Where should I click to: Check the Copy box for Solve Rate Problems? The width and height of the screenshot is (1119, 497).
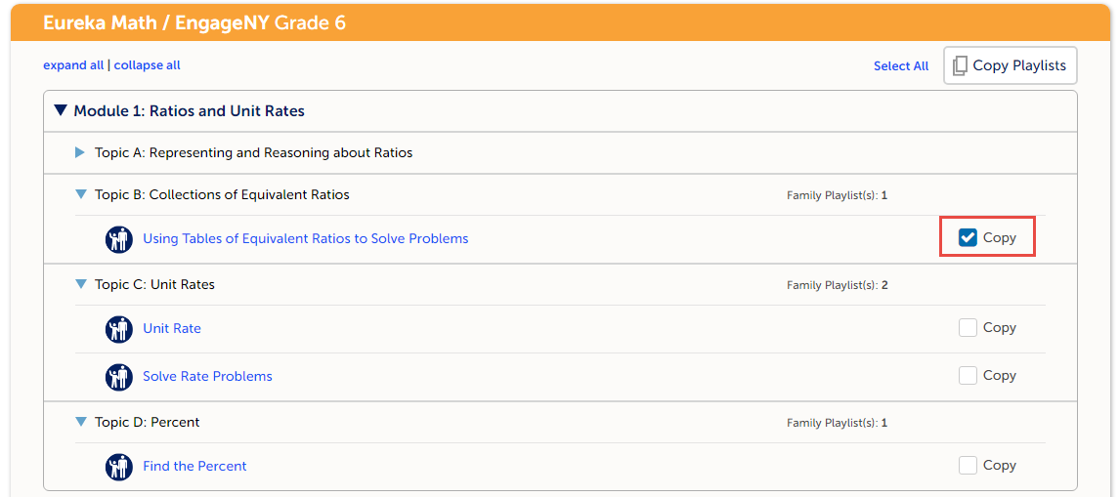[x=968, y=375]
